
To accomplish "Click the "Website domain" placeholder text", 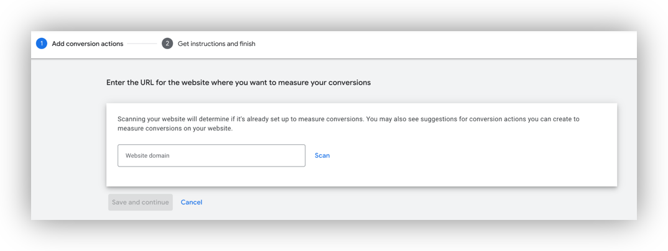I will coord(147,156).
